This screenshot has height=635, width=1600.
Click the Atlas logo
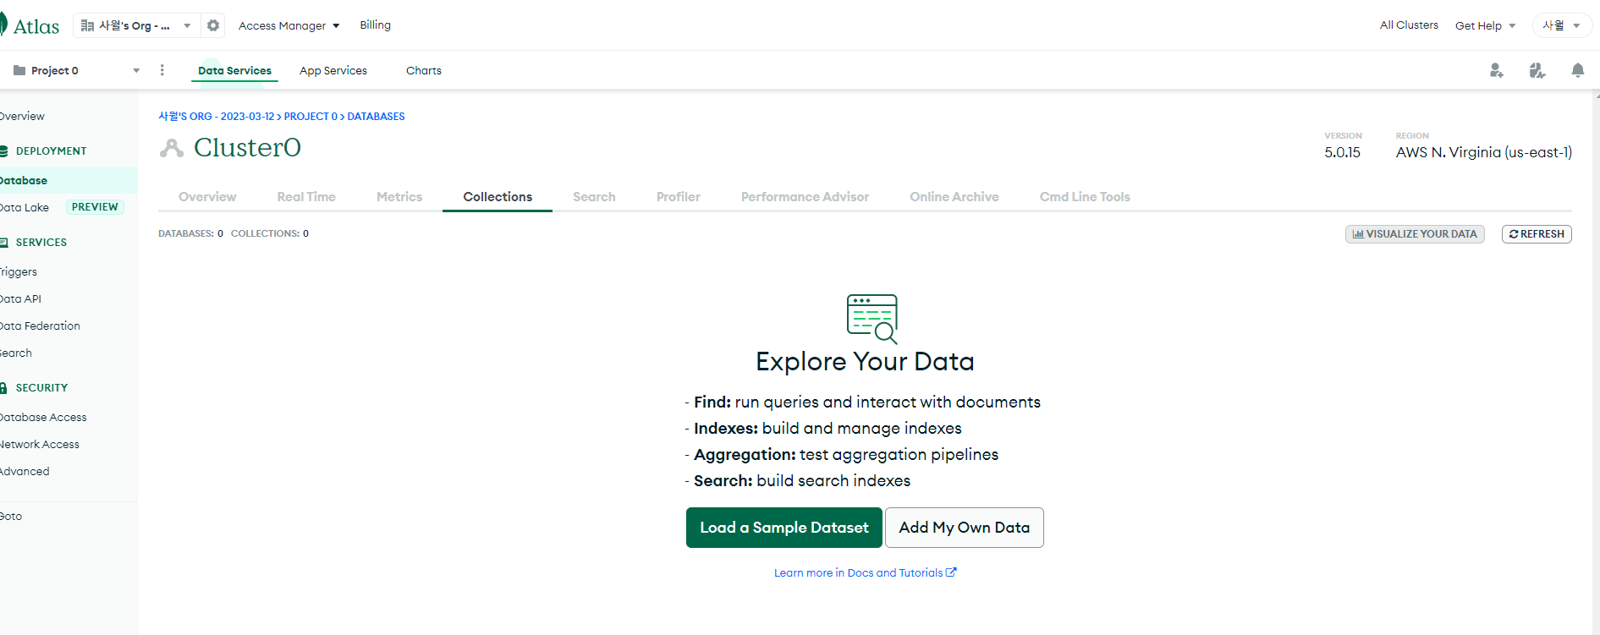pyautogui.click(x=30, y=26)
